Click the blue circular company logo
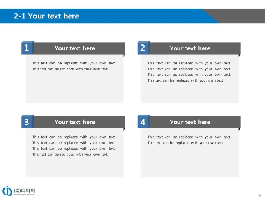 point(7,191)
